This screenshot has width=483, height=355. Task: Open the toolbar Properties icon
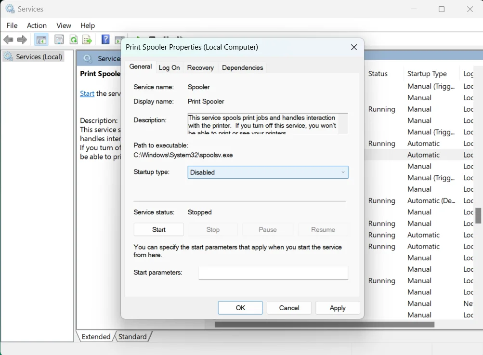59,40
